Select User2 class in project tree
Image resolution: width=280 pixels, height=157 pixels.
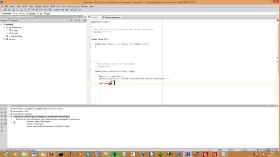16,33
